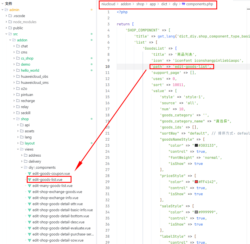Viewport: 250px width, 244px height.
Task: Click the 'dict' breadcrumb segment
Action: [164, 4]
